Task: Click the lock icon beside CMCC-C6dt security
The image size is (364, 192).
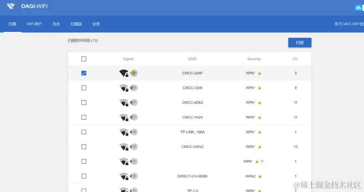Action: pyautogui.click(x=259, y=88)
